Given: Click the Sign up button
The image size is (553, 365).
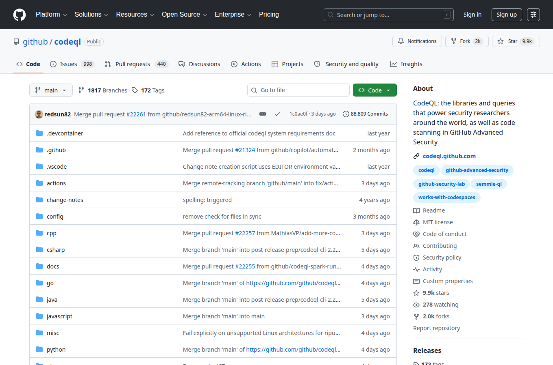Looking at the screenshot, I should click(x=507, y=15).
